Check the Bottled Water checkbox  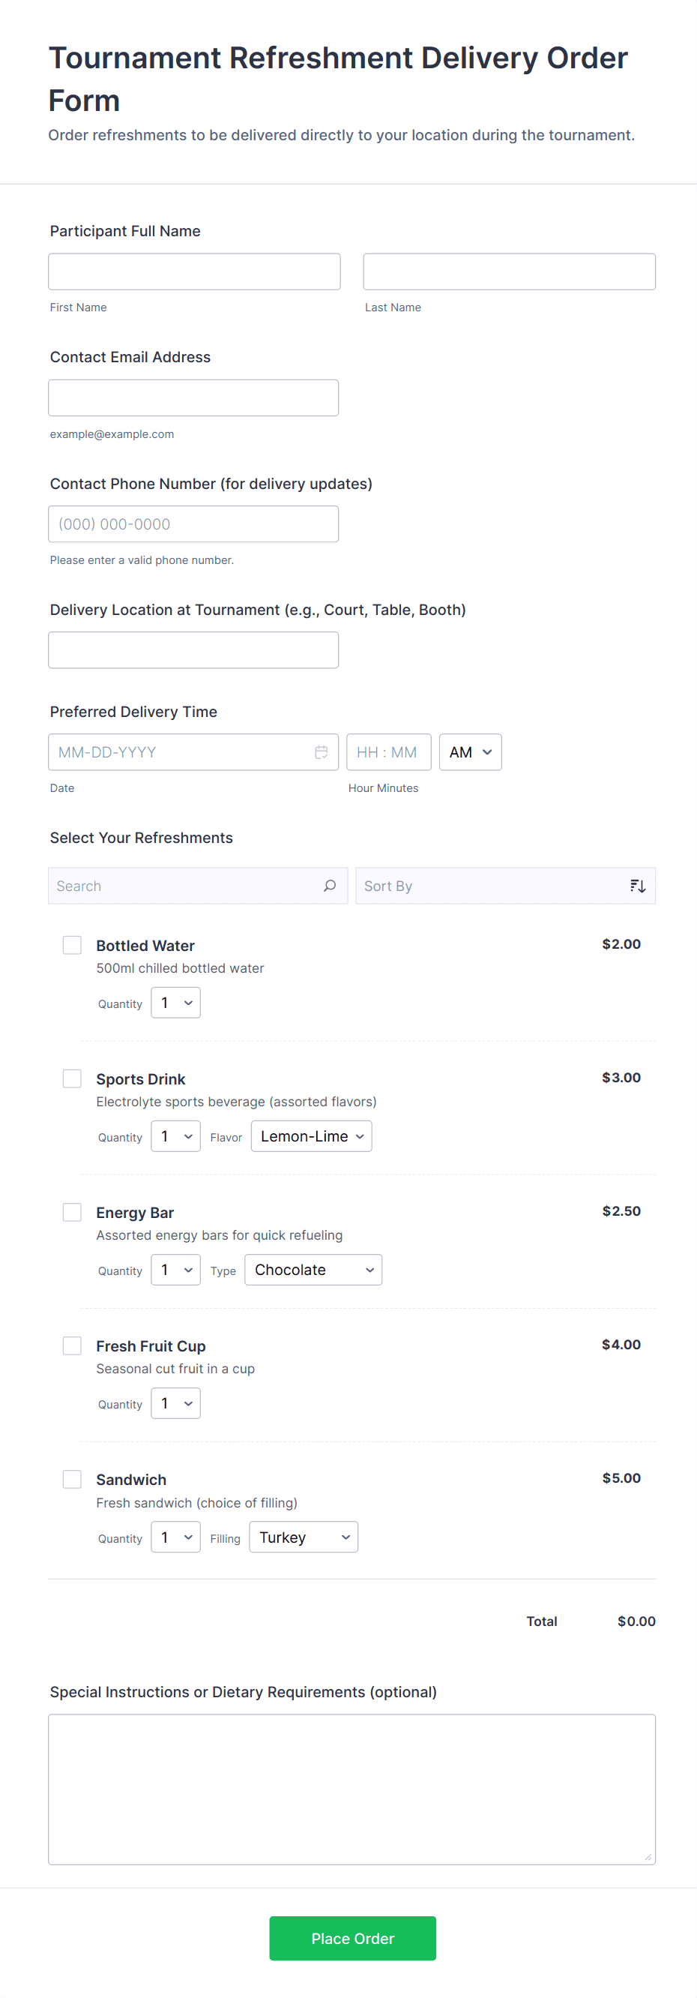pyautogui.click(x=72, y=944)
